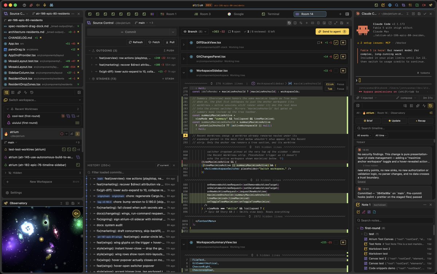437x274 pixels.
Task: Click the Pull button
Action: click(x=170, y=42)
